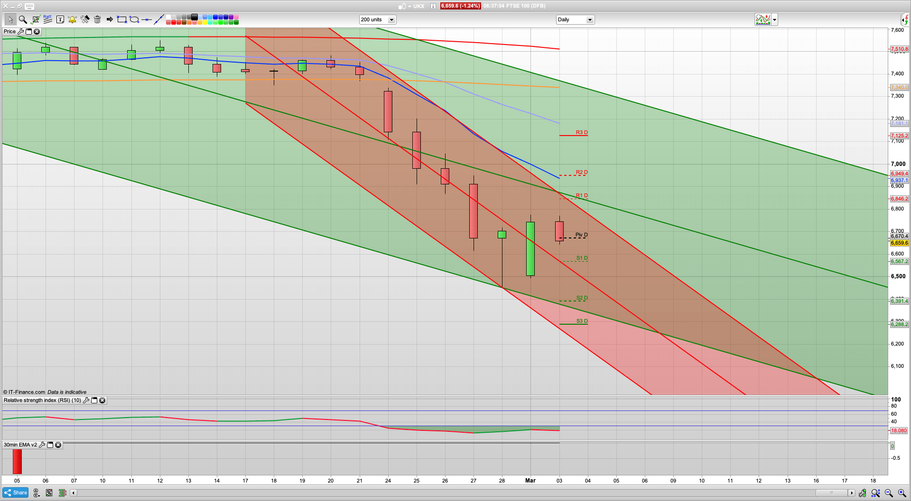Select the ellipse drawing tool
This screenshot has height=501, width=911.
tap(134, 19)
